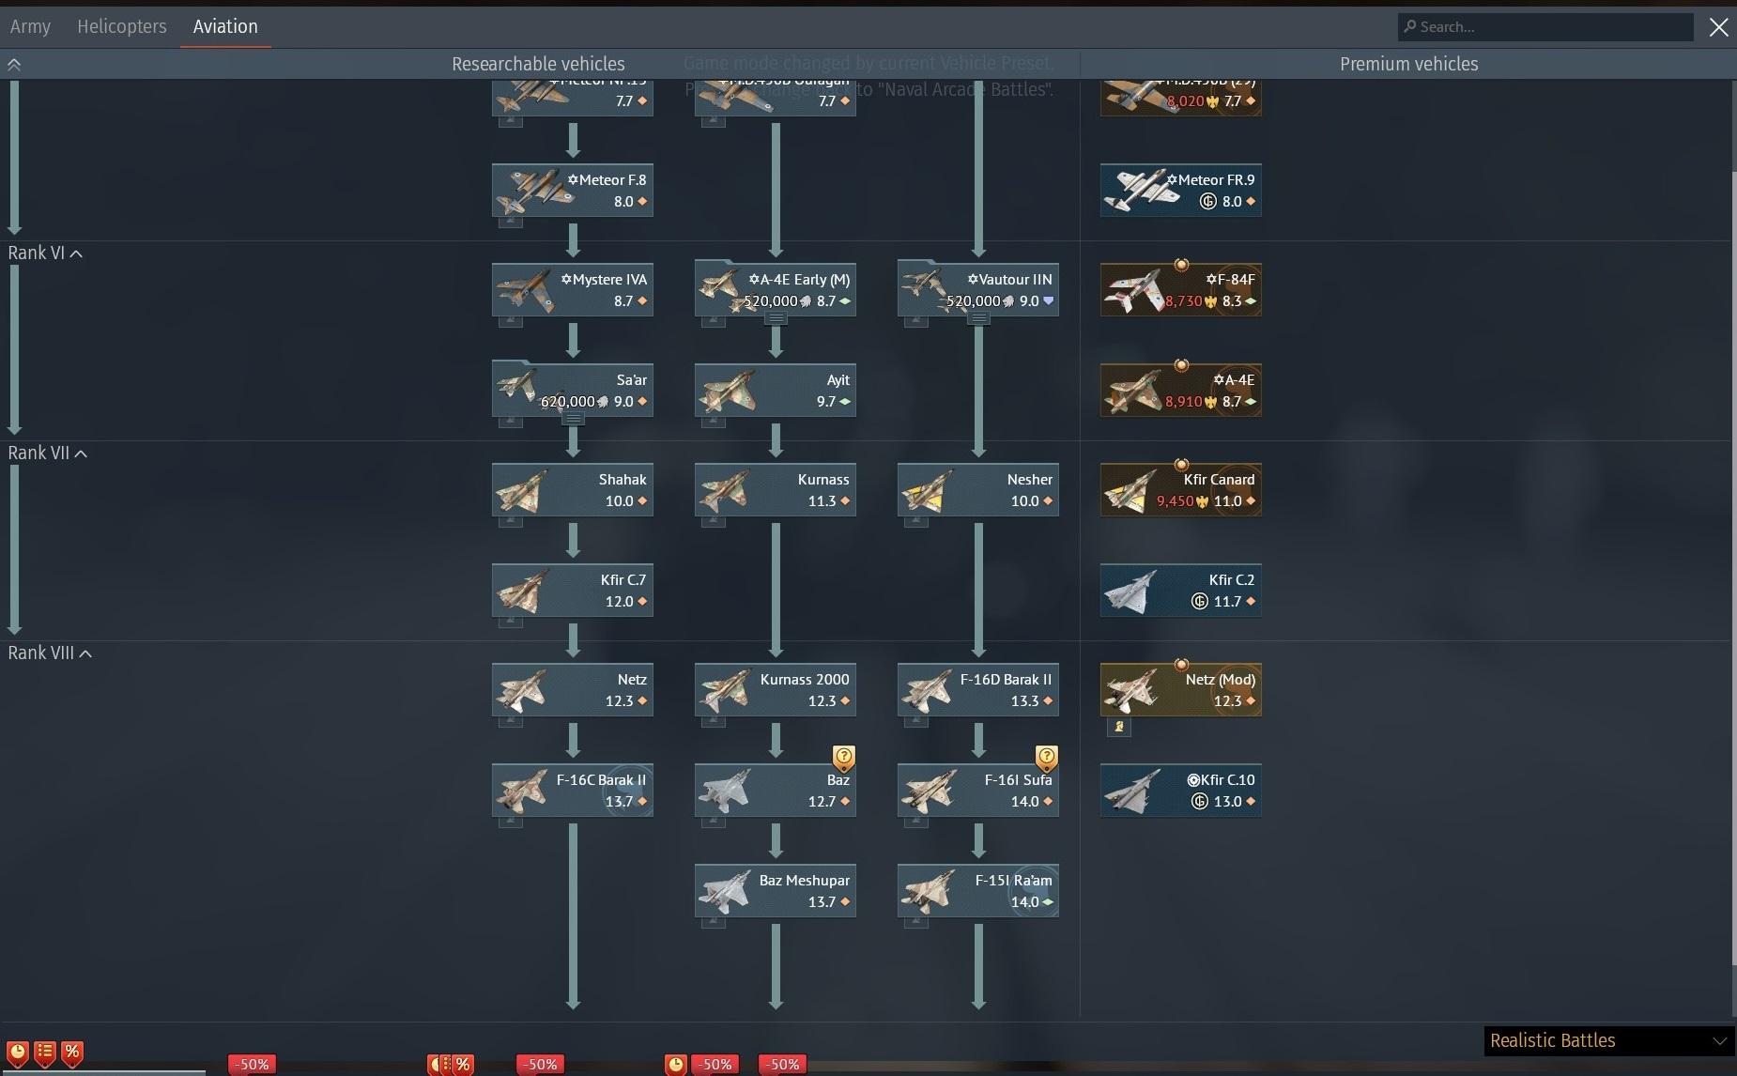Click the medal icon above premium A-4E
Viewport: 1737px width, 1076px height.
point(1181,365)
